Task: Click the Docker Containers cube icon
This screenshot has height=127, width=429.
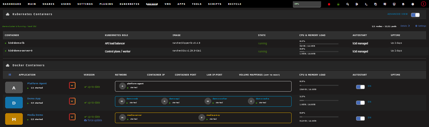Action: [x=7, y=65]
